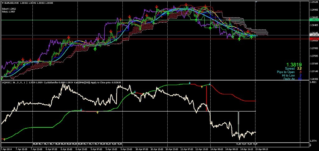
Task: Click the 5dayL 1.3807 label
Action: [x=9, y=11]
